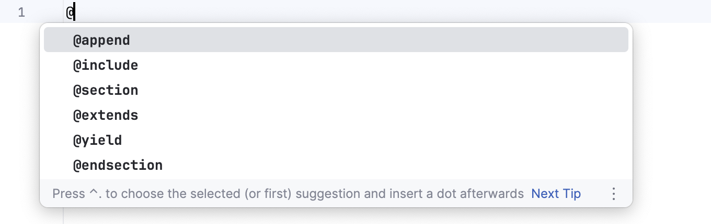Viewport: 711px width, 224px height.
Task: Click the Next Tip link
Action: pyautogui.click(x=556, y=194)
